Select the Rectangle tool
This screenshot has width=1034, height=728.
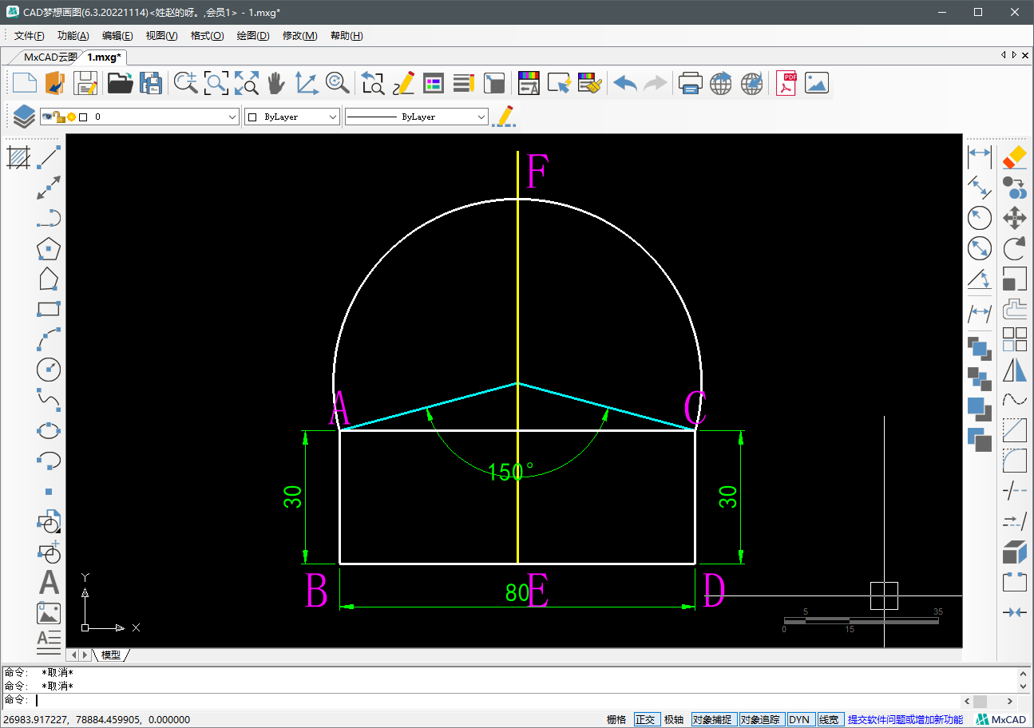(50, 309)
